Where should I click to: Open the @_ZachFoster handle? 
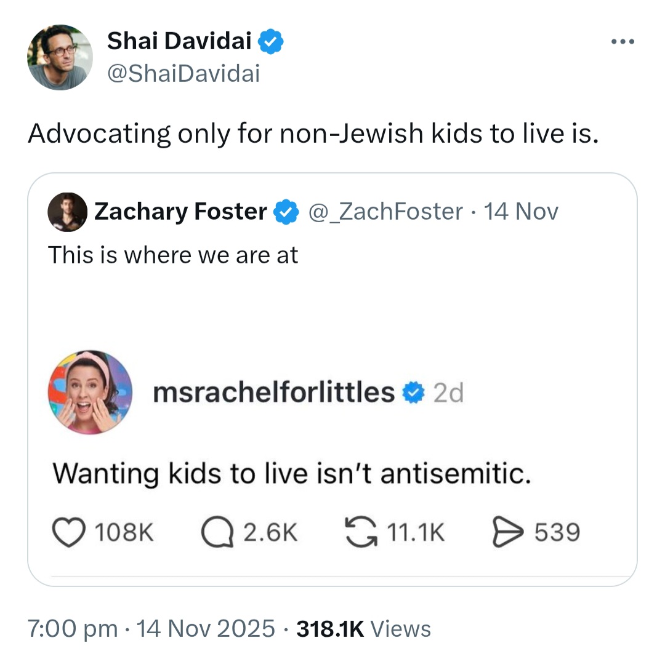385,212
